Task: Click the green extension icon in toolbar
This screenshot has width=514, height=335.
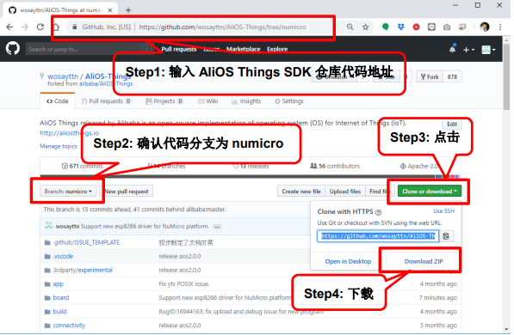Action: point(386,27)
